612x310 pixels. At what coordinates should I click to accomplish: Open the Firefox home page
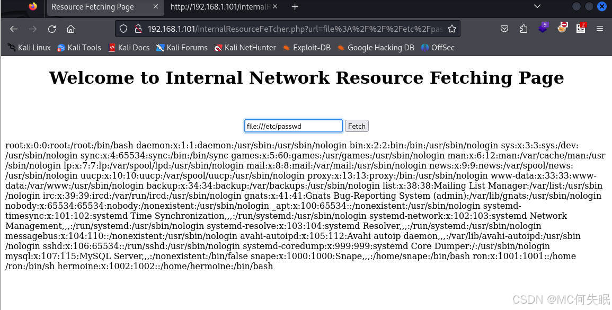coord(70,29)
